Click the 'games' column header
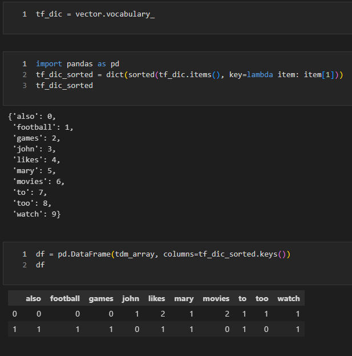Screen dimensions: 352x356 pyautogui.click(x=101, y=298)
